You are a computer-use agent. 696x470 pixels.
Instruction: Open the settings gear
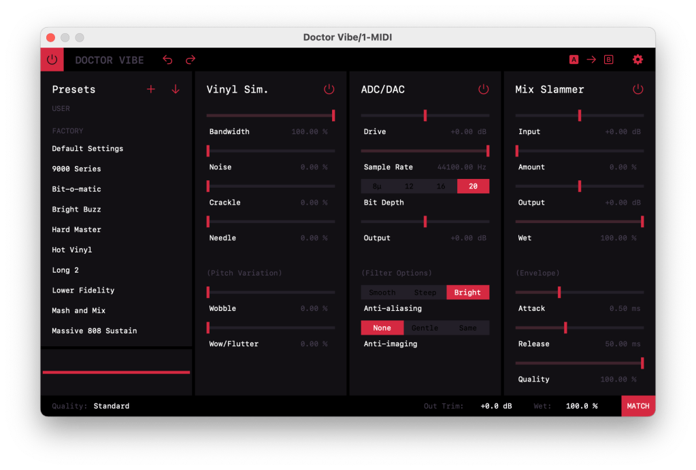pos(637,60)
